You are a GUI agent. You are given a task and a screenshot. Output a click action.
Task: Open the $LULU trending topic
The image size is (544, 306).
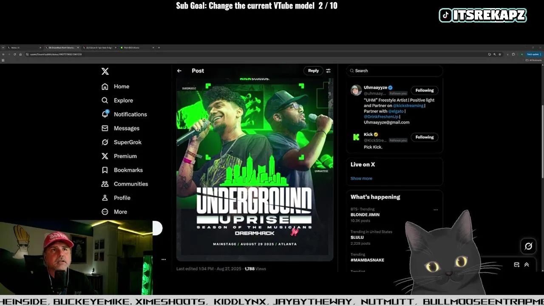click(x=357, y=237)
